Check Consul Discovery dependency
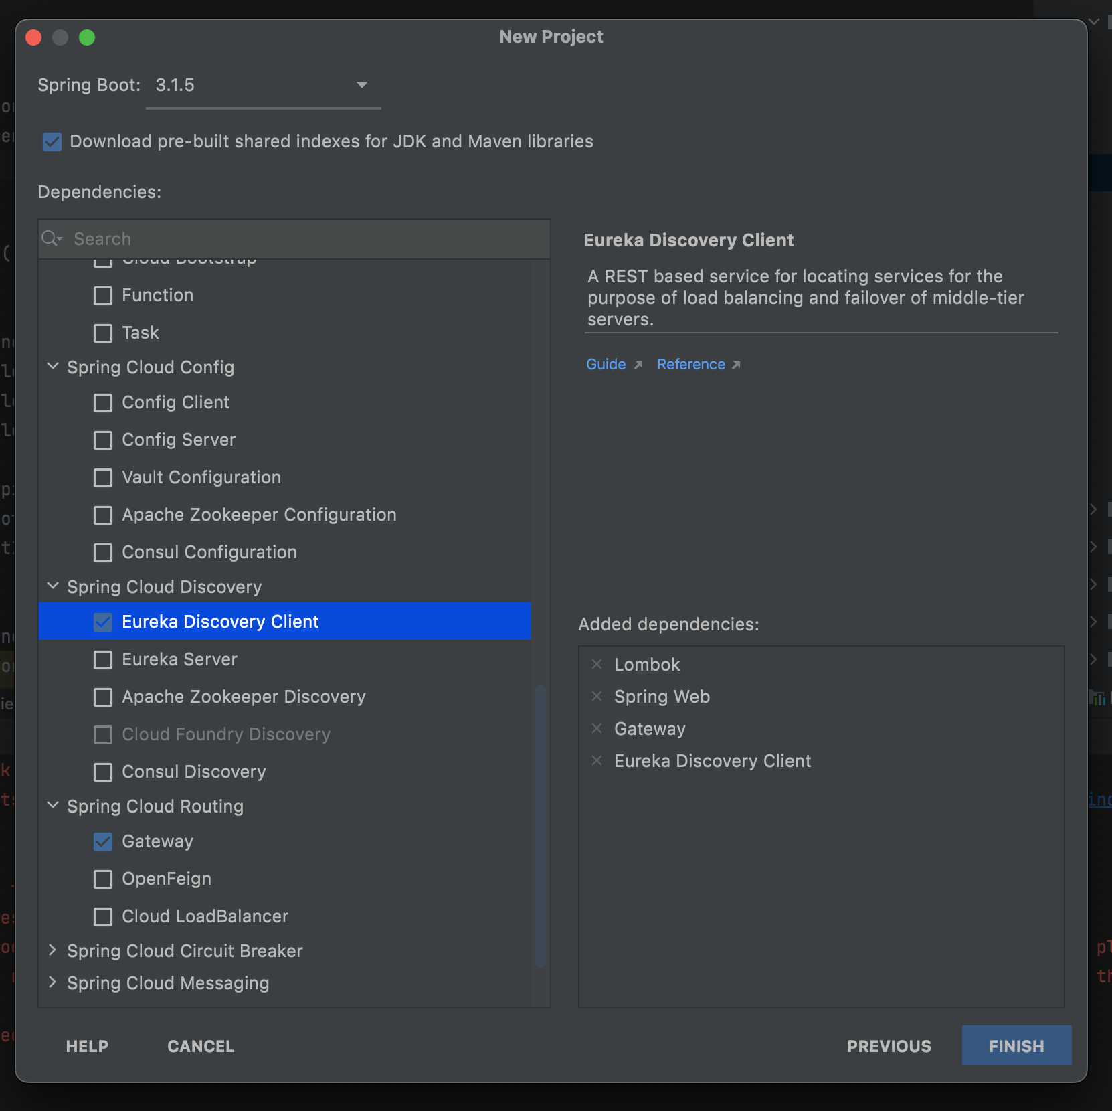Viewport: 1112px width, 1111px height. click(x=103, y=772)
